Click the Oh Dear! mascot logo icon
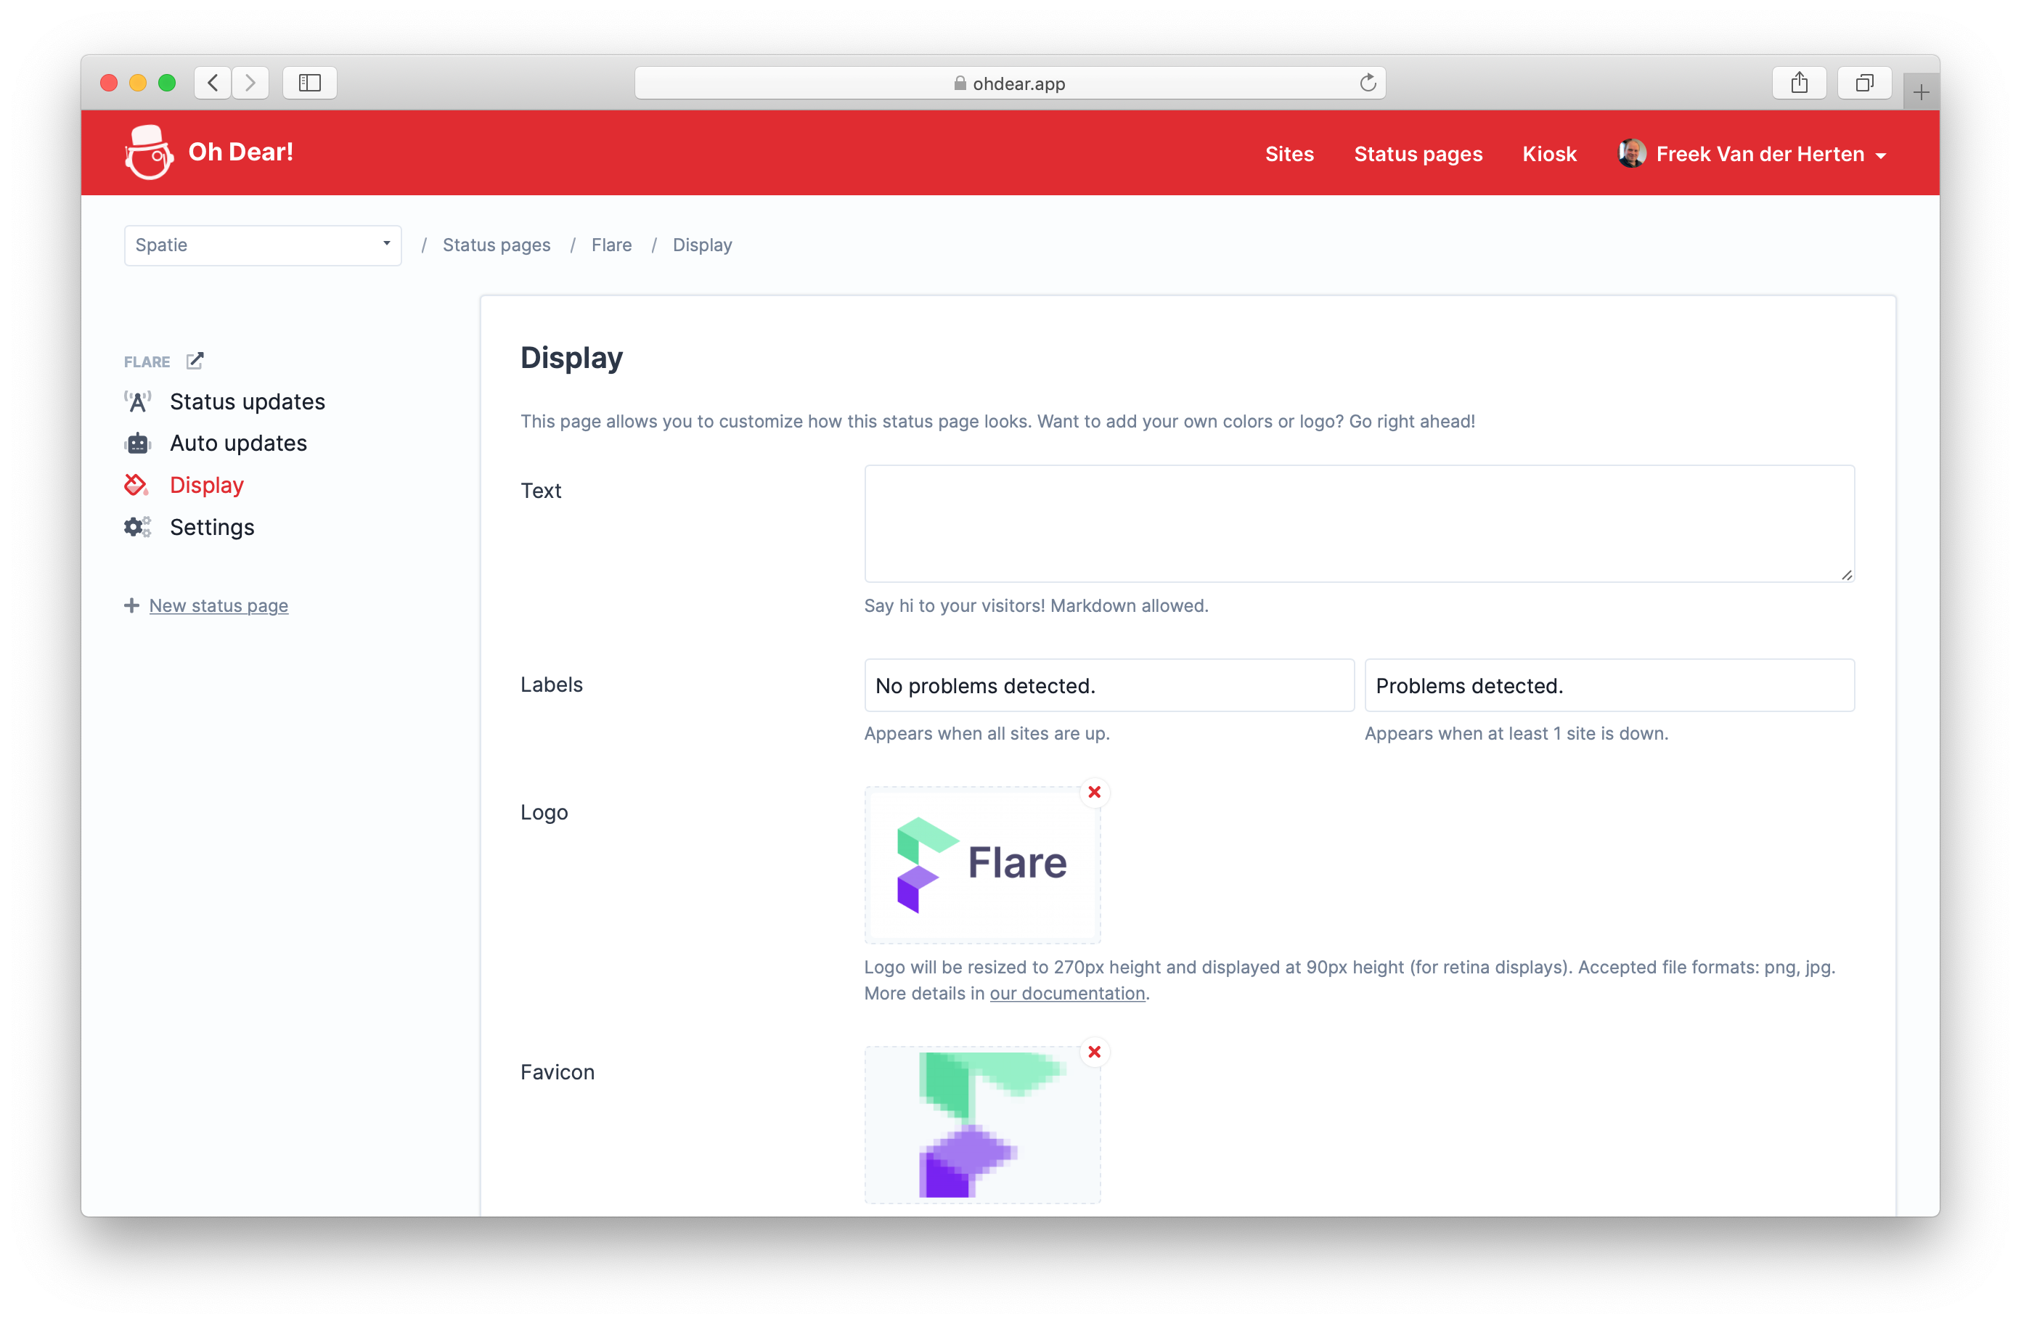 point(149,153)
